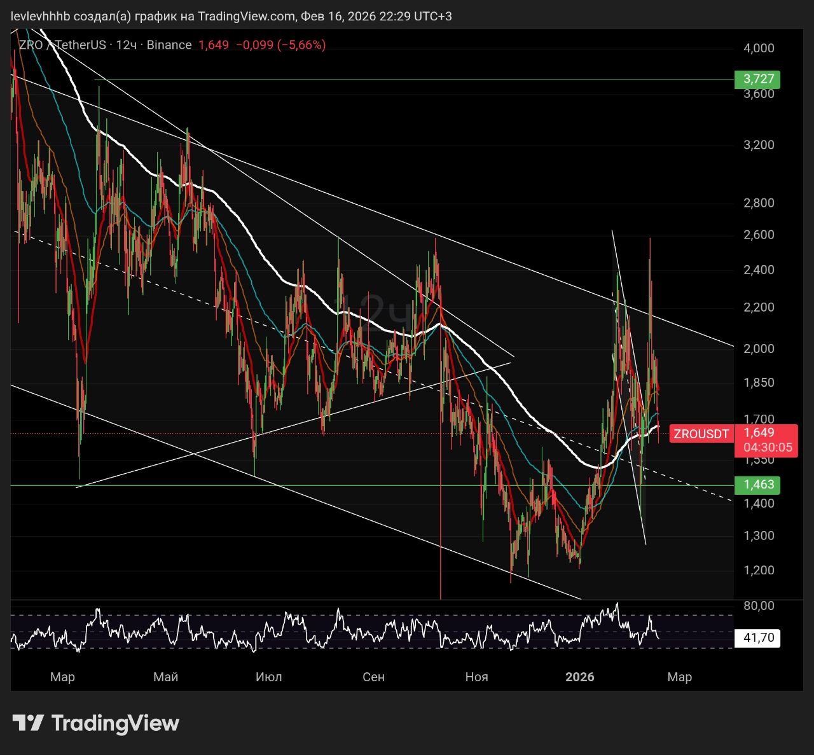814x755 pixels.
Task: Click the −0,099 (−5,66%) change value
Action: coord(280,45)
